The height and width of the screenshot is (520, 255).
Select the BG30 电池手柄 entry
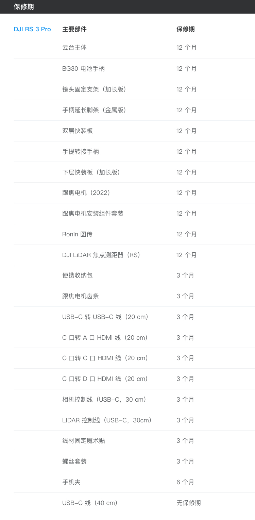coord(83,69)
